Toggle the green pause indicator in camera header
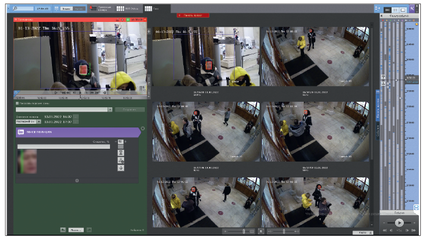Screen dimensions: 427x239 pos(128,20)
